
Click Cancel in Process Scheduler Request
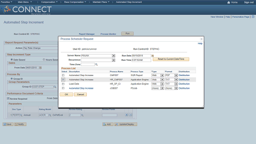[x=80, y=94]
